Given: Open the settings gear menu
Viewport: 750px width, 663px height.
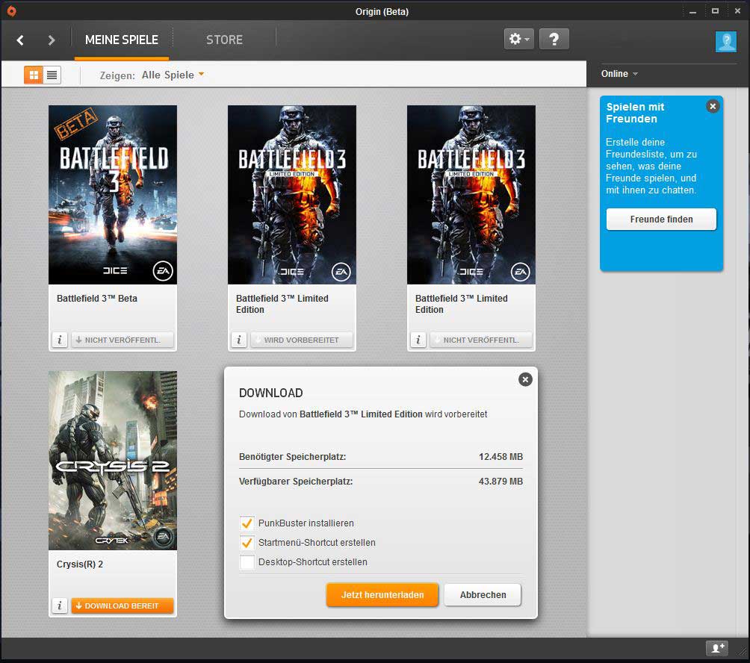Looking at the screenshot, I should click(519, 39).
